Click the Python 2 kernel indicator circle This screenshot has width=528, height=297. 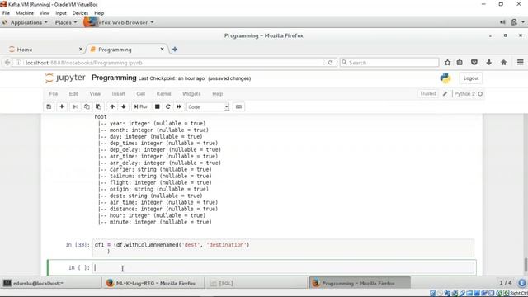coord(480,94)
